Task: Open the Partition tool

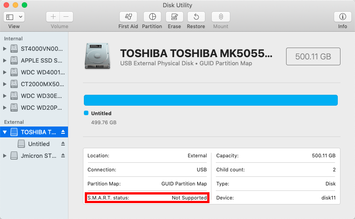Action: point(152,17)
